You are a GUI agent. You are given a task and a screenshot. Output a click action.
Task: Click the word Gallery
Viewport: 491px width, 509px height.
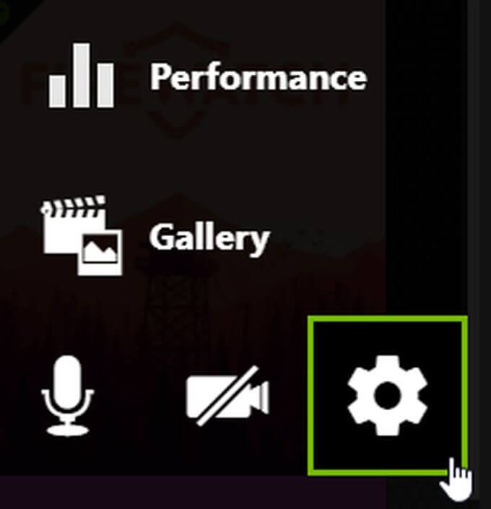(209, 238)
